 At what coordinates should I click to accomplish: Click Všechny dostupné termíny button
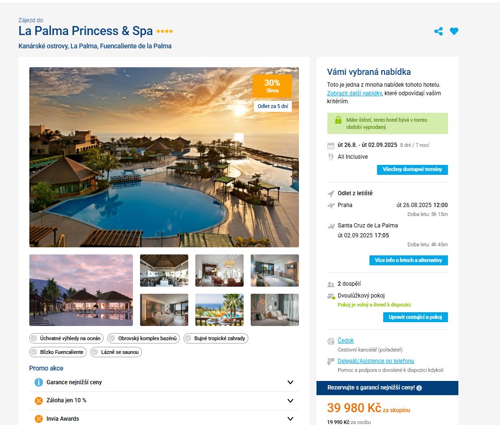point(412,170)
